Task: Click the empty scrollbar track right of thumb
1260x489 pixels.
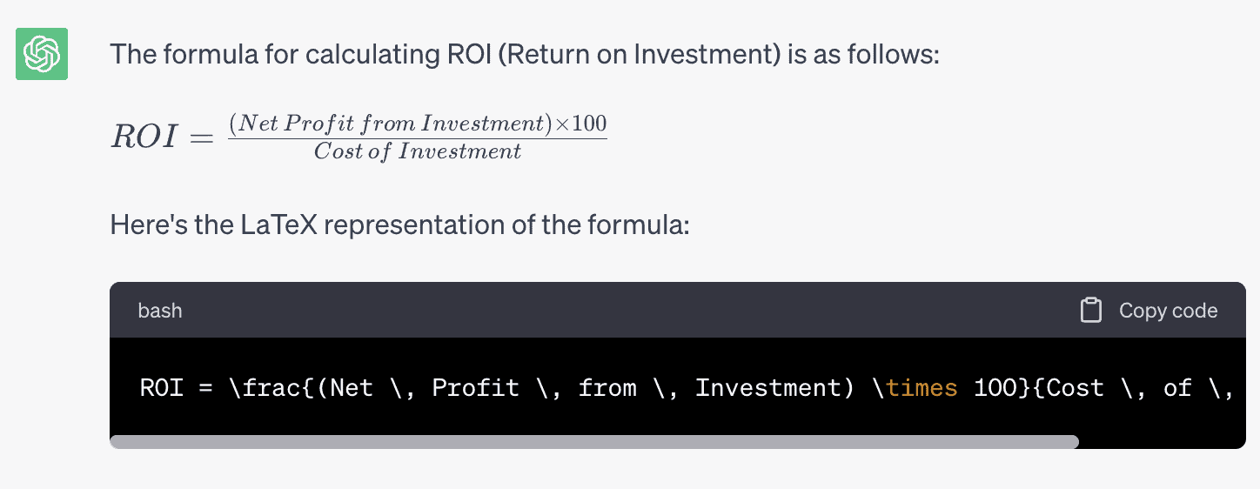Action: point(1162,442)
